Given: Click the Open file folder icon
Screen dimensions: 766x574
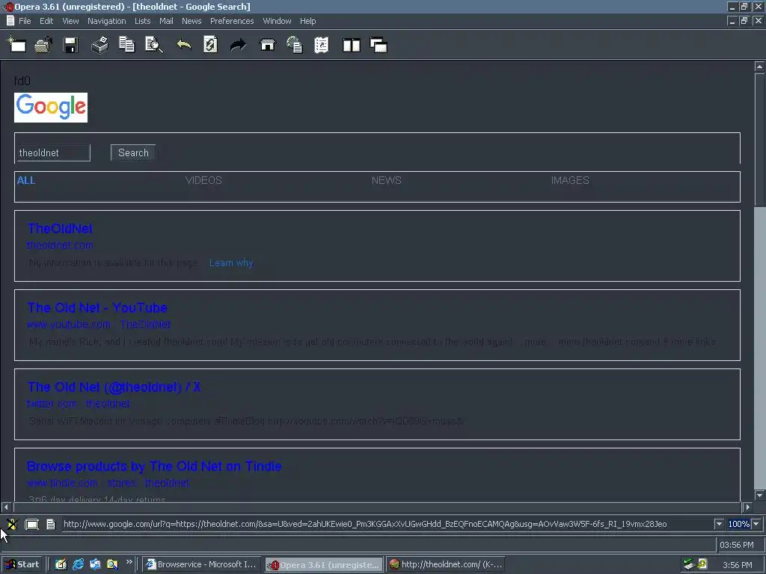Looking at the screenshot, I should pos(43,45).
